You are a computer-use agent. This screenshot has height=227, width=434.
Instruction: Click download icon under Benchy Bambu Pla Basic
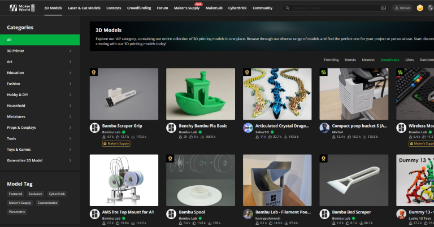point(202,137)
